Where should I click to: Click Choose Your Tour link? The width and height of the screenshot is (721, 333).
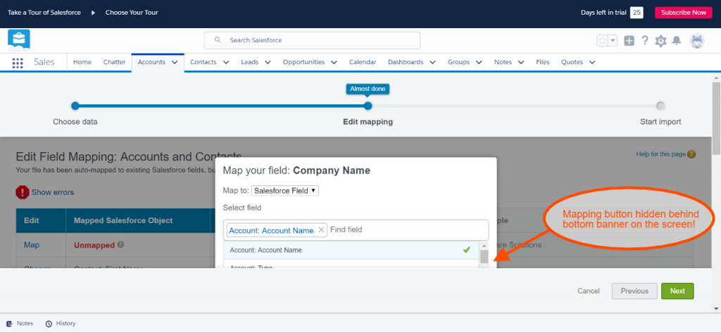(x=132, y=13)
